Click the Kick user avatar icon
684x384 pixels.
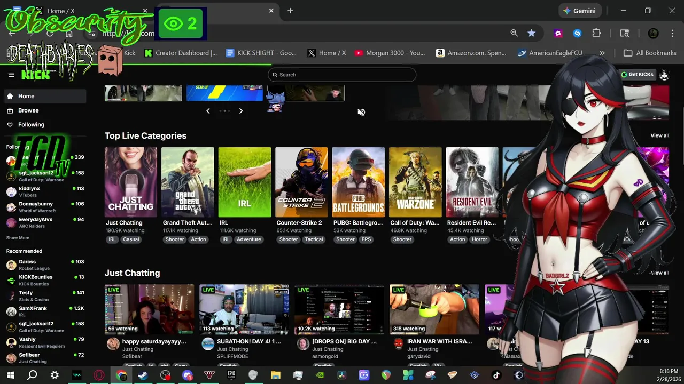[x=664, y=75]
